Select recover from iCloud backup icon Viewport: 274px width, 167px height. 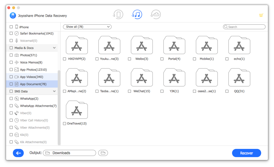(x=155, y=14)
